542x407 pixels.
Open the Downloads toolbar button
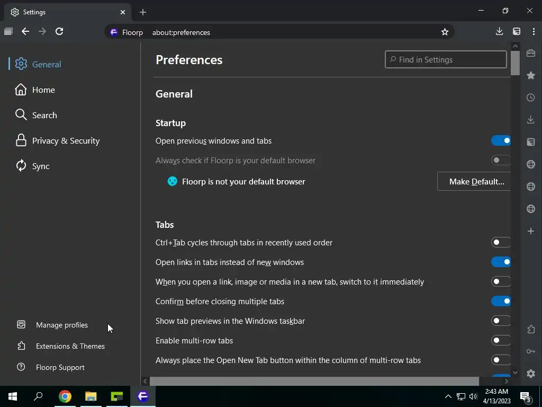tap(499, 31)
